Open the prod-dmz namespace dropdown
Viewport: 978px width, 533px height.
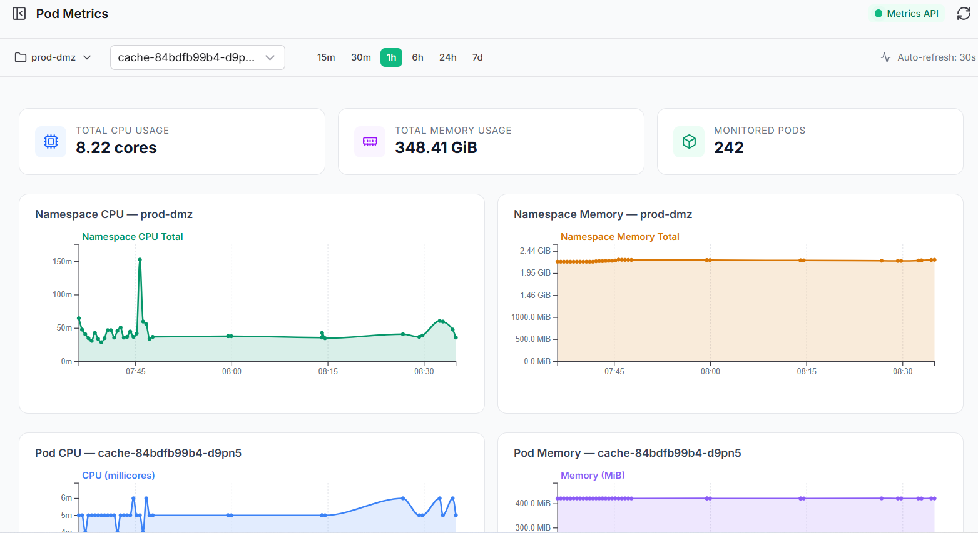[53, 57]
